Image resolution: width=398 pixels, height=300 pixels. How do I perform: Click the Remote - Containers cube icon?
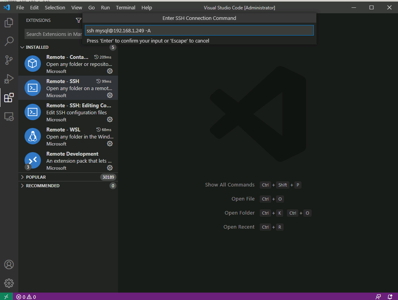tap(32, 64)
